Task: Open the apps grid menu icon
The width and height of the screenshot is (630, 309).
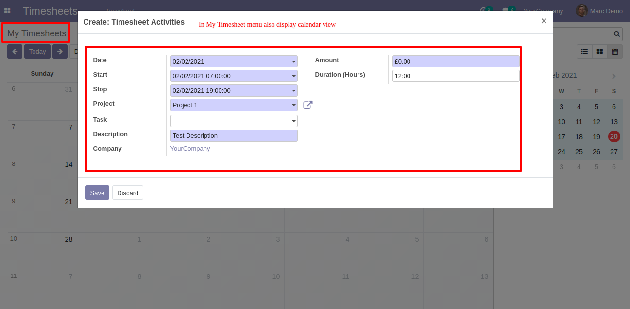Action: (7, 11)
